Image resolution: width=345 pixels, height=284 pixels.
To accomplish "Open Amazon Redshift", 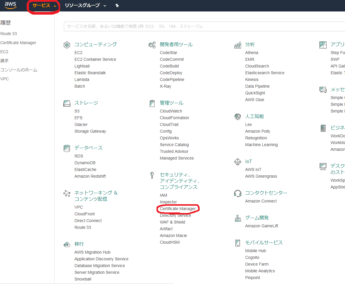I will (90, 176).
